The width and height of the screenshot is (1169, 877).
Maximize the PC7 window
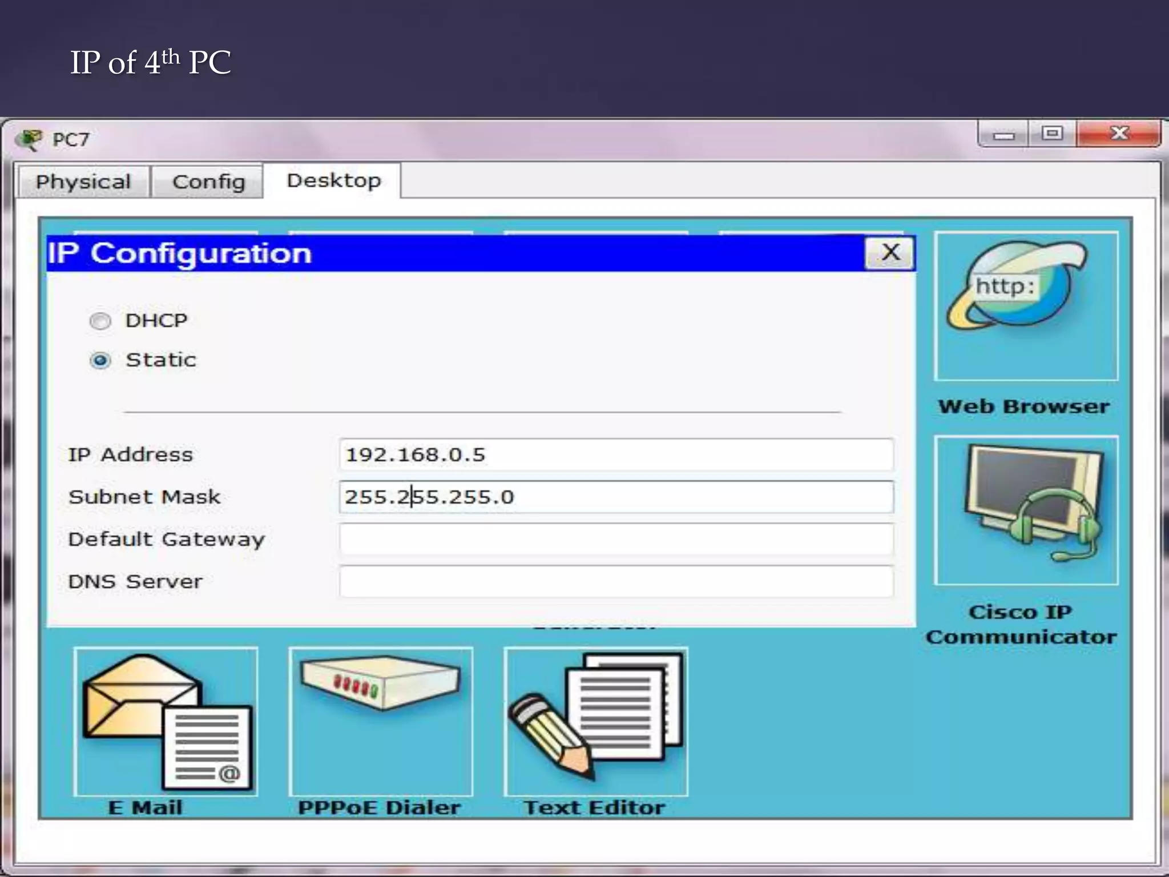1052,134
